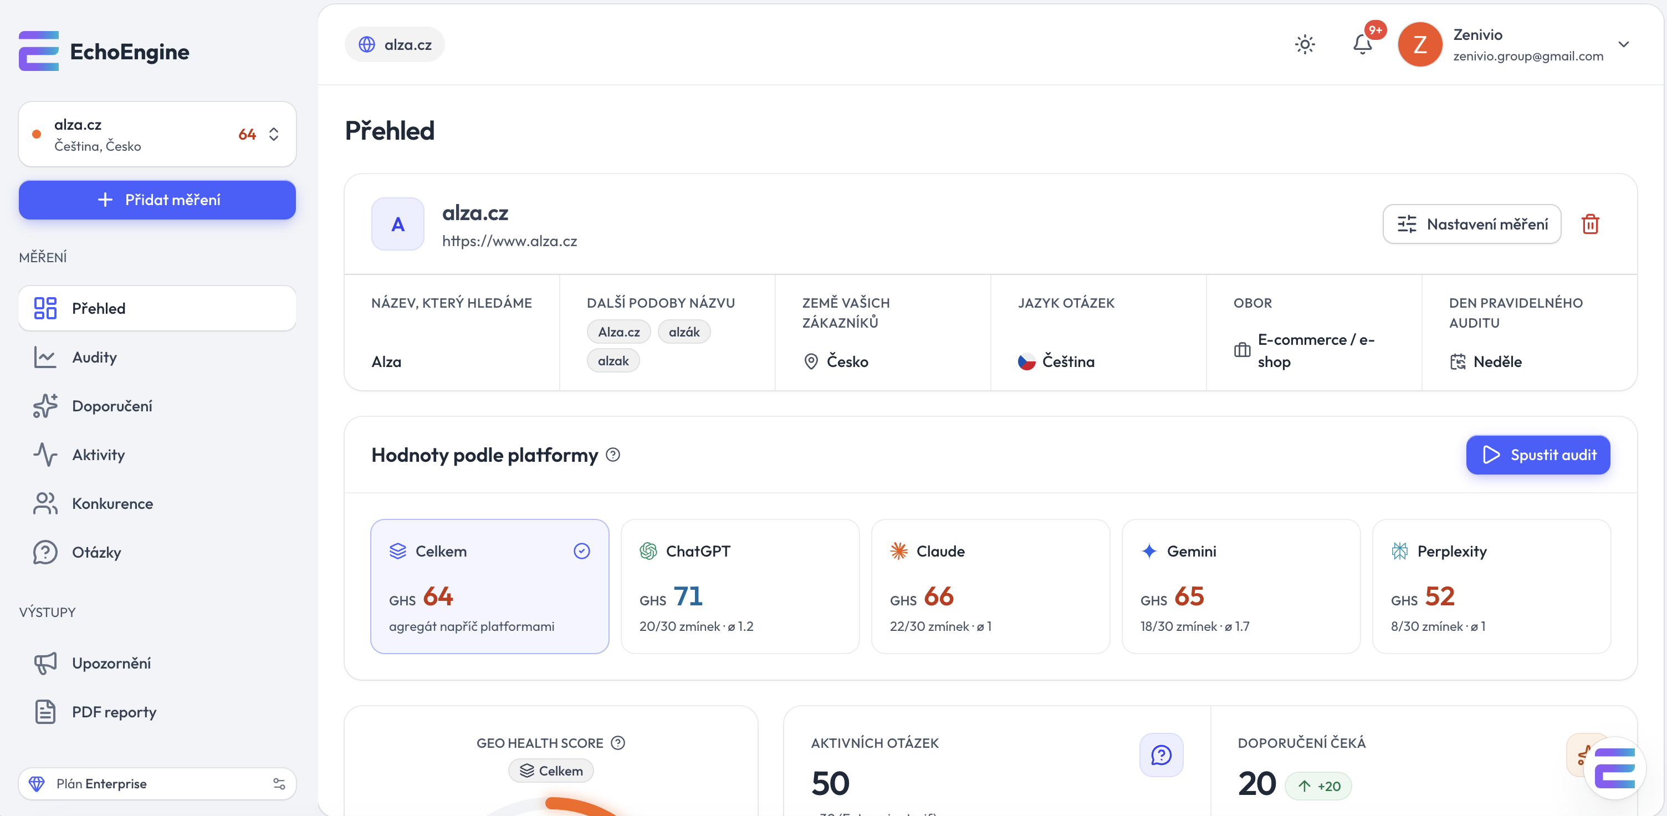Click the alza.cz domain chip in header
The image size is (1667, 816).
395,44
